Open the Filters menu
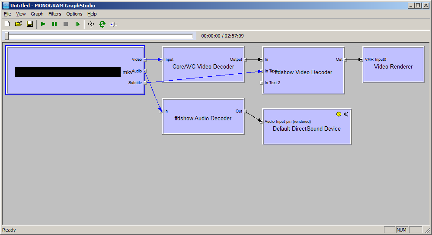 (54, 14)
